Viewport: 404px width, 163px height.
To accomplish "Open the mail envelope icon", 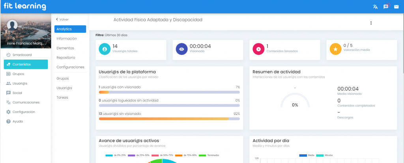I will point(397,7).
